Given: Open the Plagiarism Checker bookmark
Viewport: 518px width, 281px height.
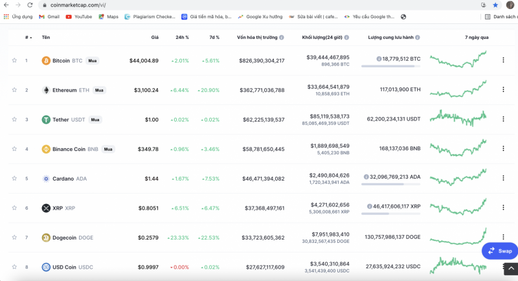Looking at the screenshot, I should coord(150,16).
